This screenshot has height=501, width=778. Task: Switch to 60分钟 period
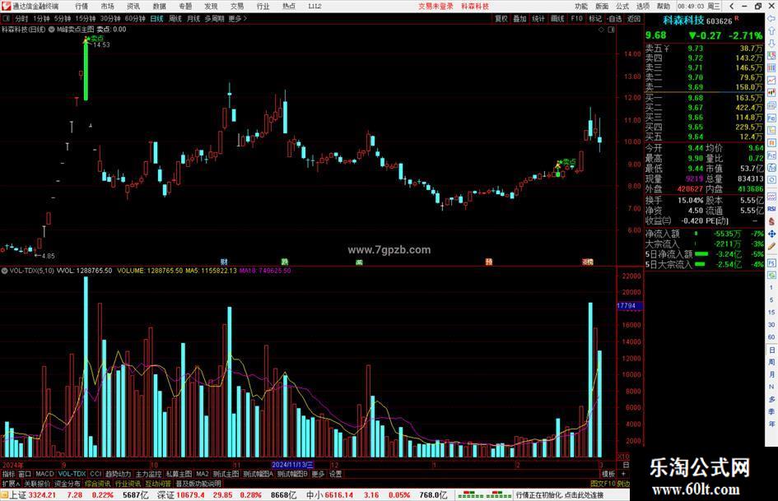click(x=135, y=18)
